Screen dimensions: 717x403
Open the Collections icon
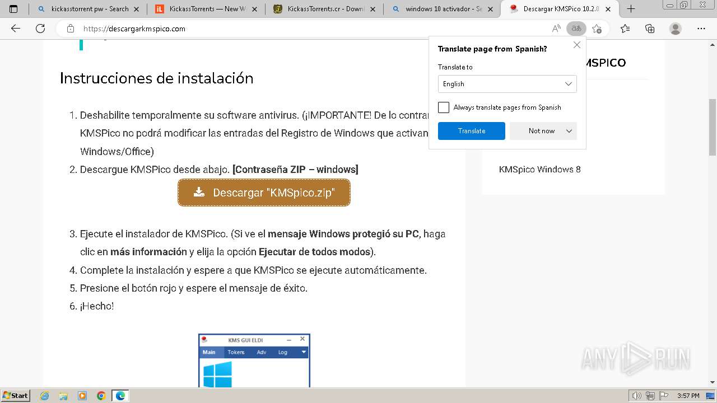tap(650, 29)
